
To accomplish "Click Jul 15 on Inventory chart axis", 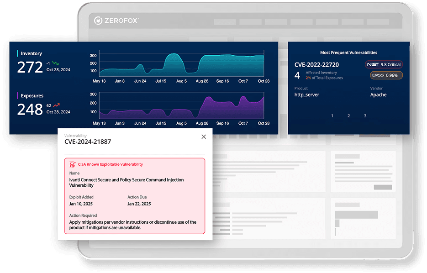I will (x=161, y=81).
